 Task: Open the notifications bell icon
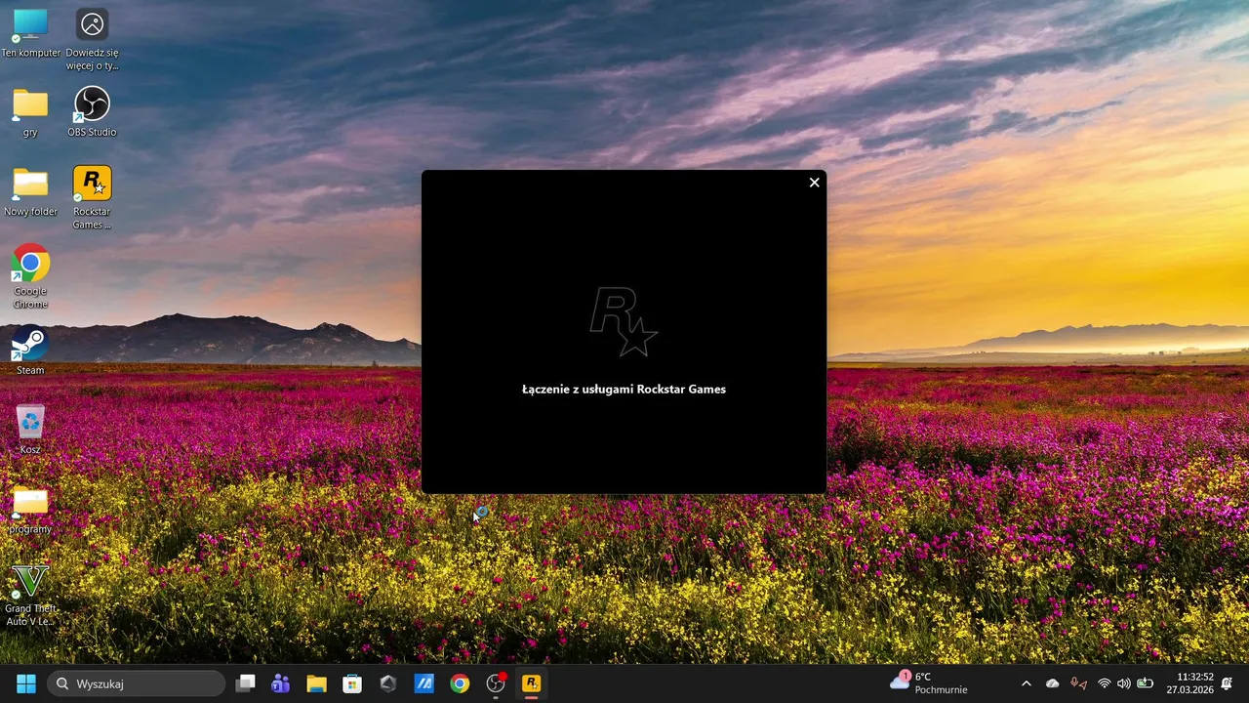tap(1227, 683)
